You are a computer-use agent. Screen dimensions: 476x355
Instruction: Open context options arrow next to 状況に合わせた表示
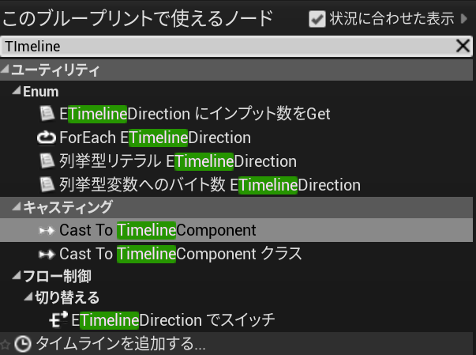(464, 18)
